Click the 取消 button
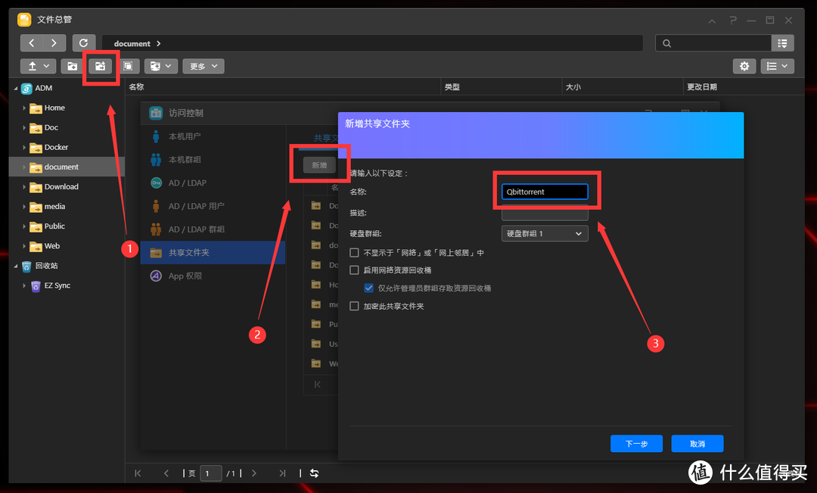This screenshot has width=817, height=493. pos(697,444)
